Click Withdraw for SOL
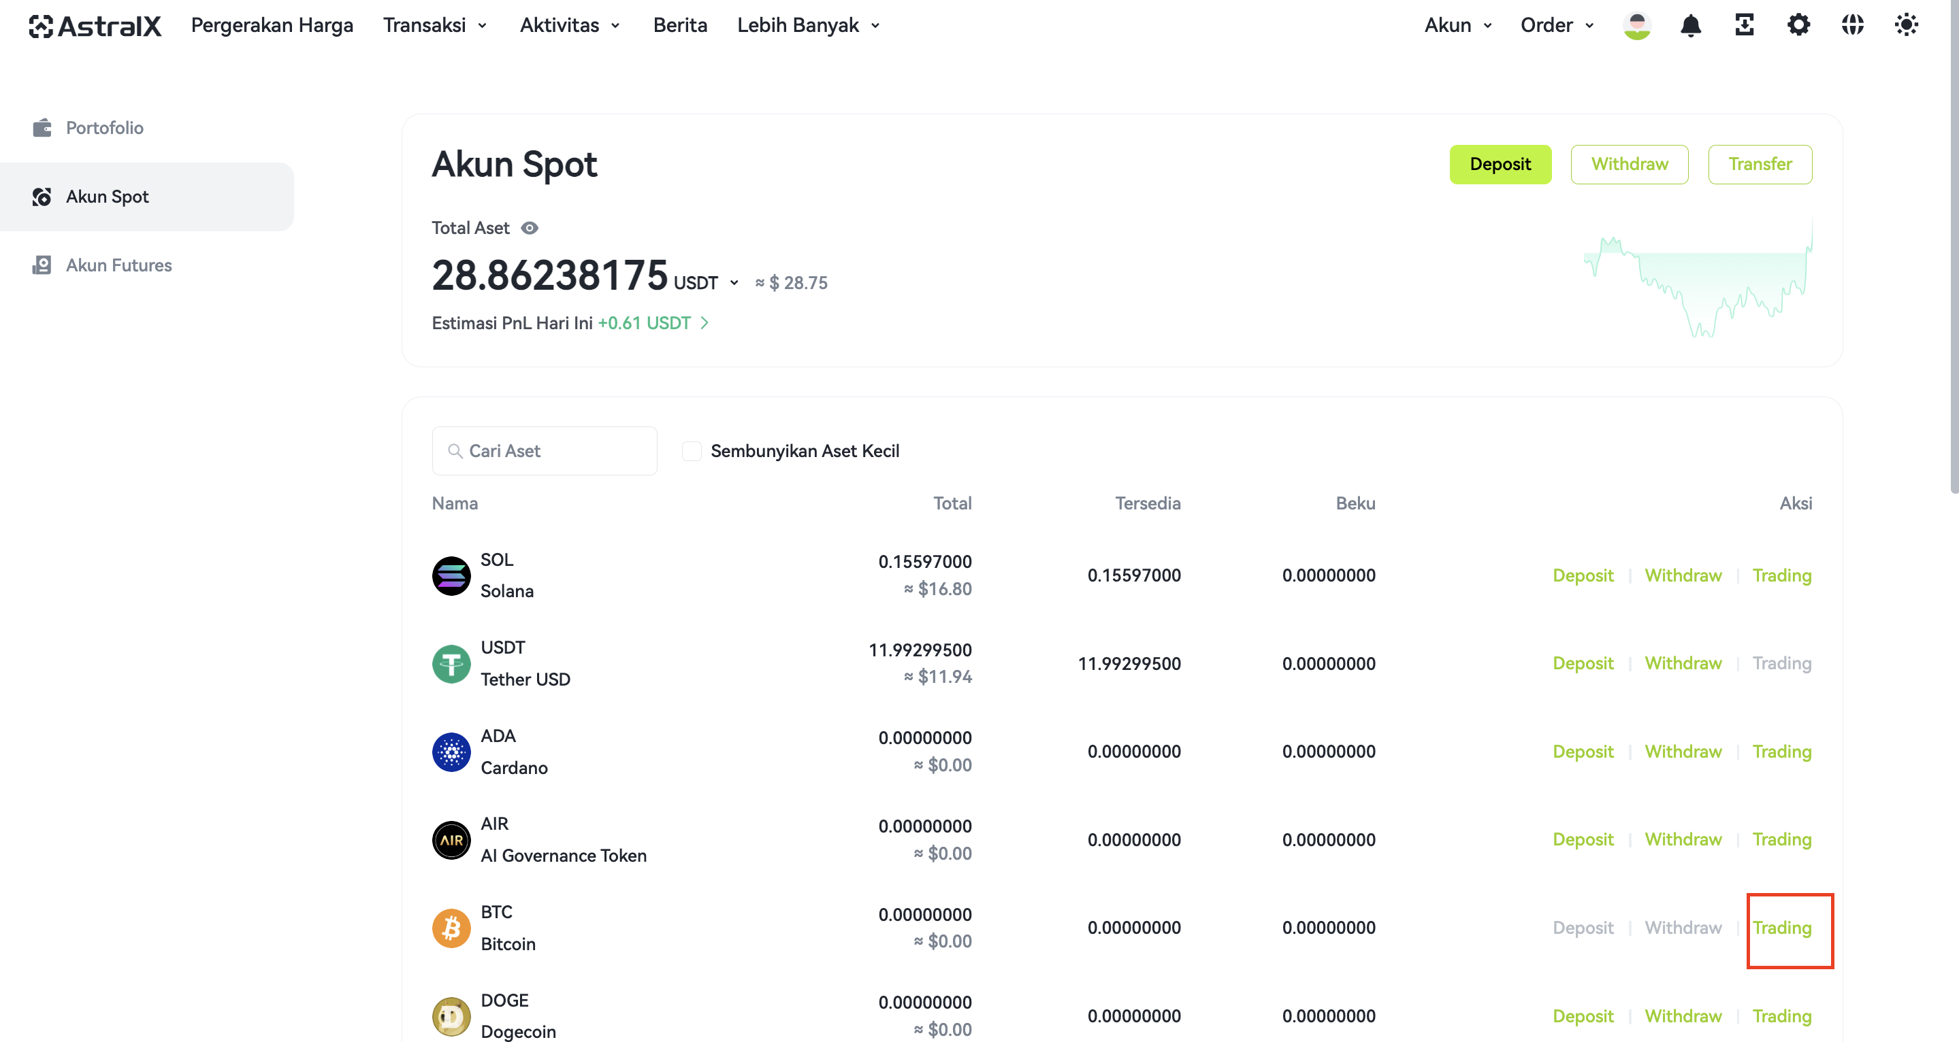Viewport: 1959px width, 1042px height. pos(1683,575)
